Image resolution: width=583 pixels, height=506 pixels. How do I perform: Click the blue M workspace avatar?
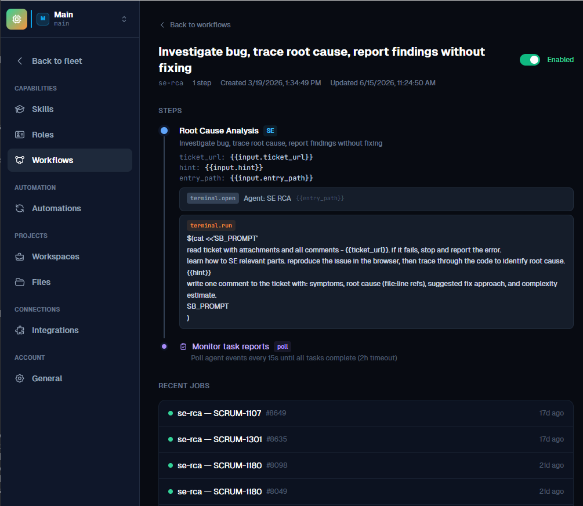tap(43, 19)
